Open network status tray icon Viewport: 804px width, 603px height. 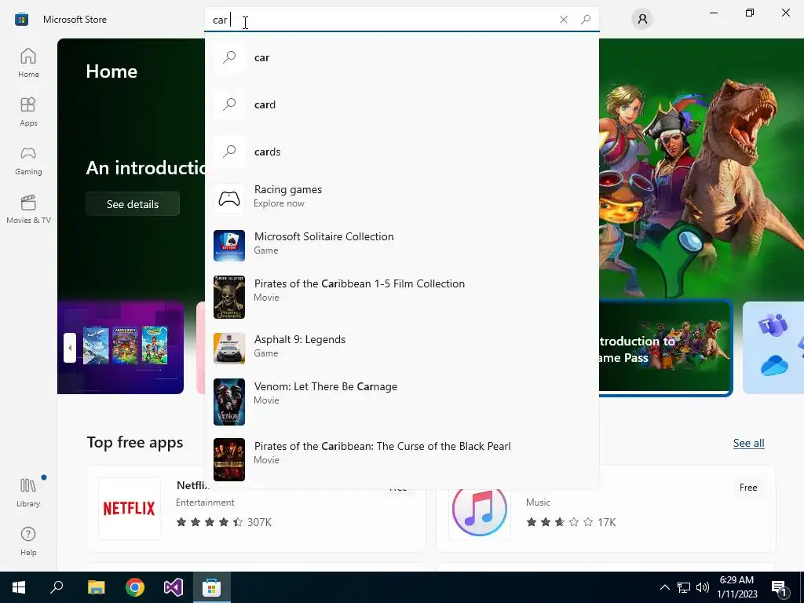(684, 587)
